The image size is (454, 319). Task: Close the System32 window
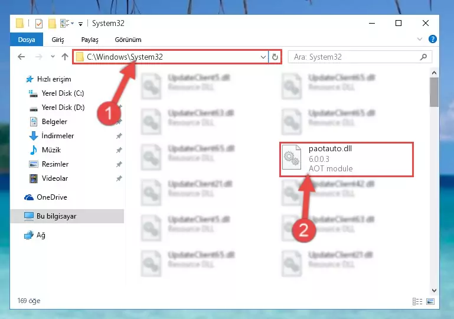click(425, 23)
